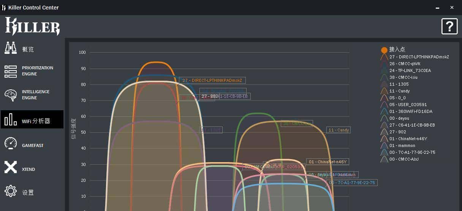Click the Killer logo in the header
The height and width of the screenshot is (211, 462).
click(x=32, y=27)
